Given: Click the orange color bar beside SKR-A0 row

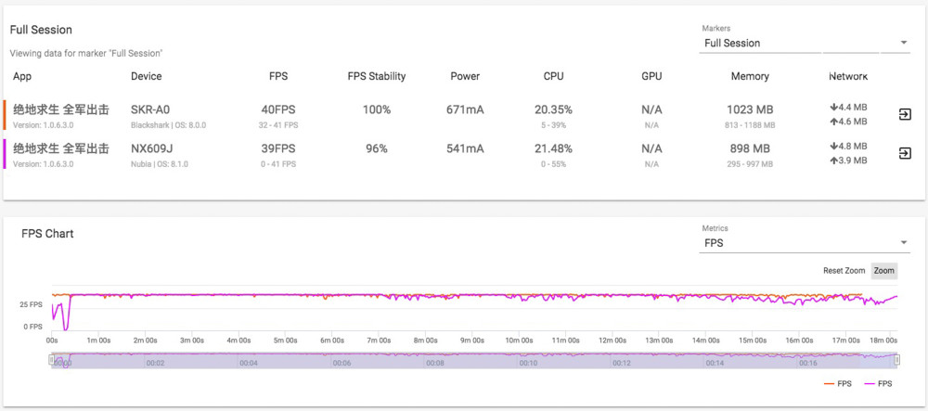Looking at the screenshot, I should (x=5, y=115).
